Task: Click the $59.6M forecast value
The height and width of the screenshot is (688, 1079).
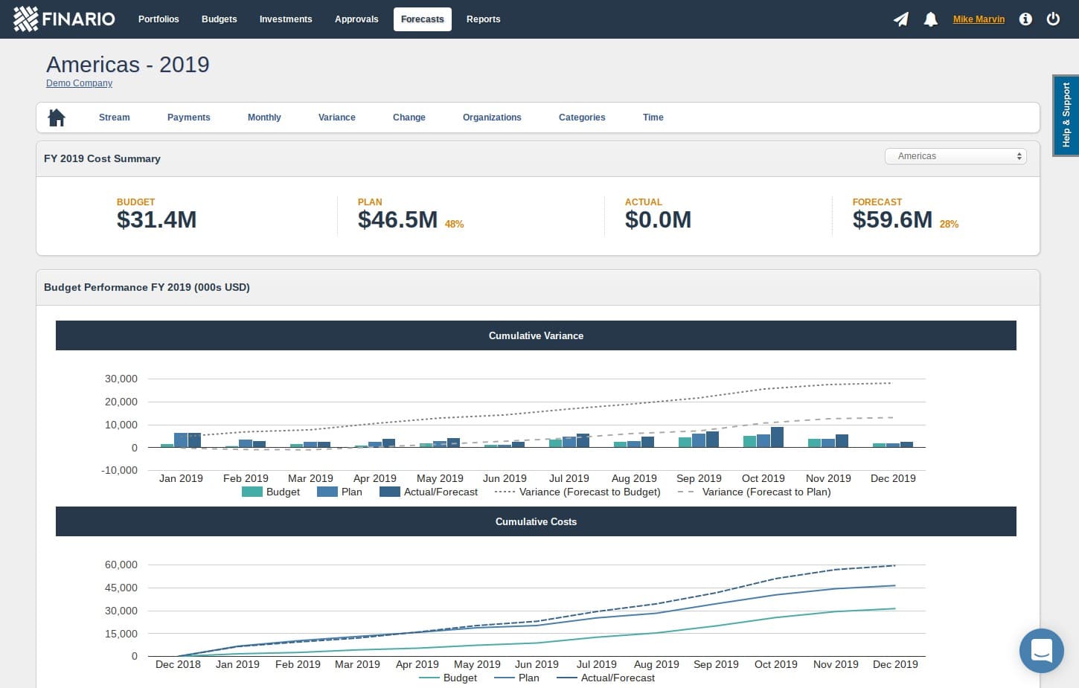Action: (892, 219)
